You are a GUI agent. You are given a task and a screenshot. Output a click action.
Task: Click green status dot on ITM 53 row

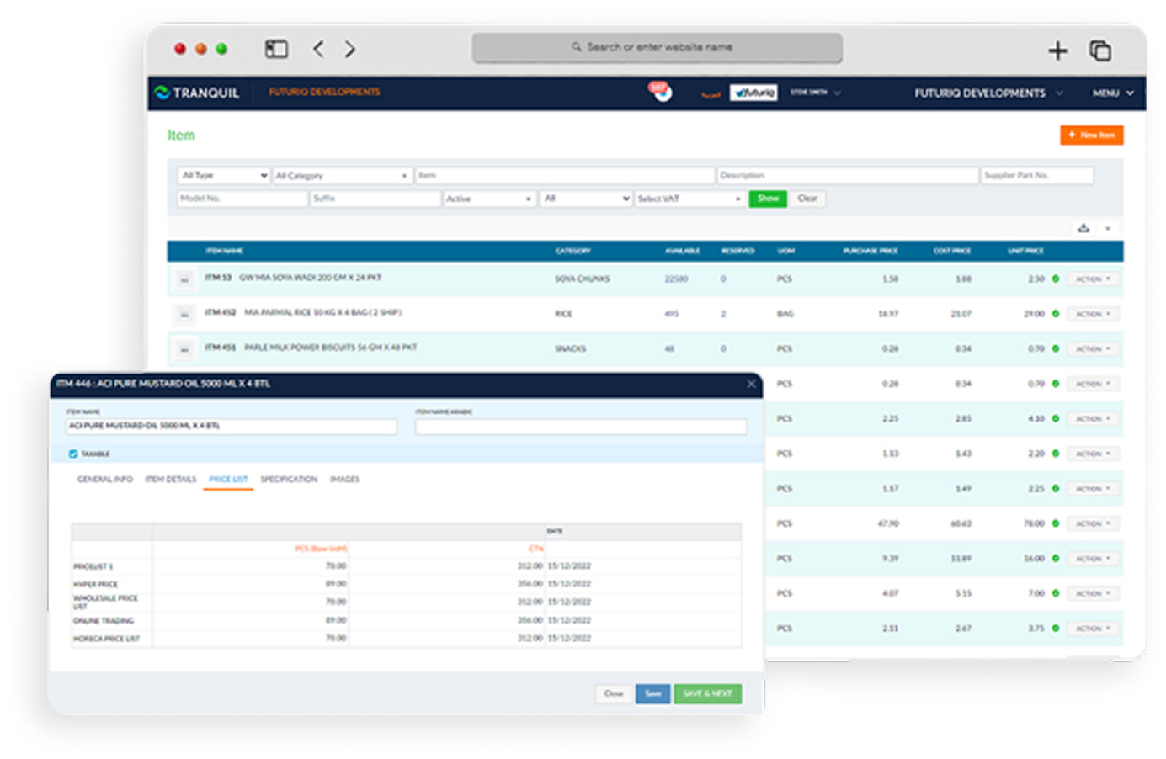[1055, 279]
